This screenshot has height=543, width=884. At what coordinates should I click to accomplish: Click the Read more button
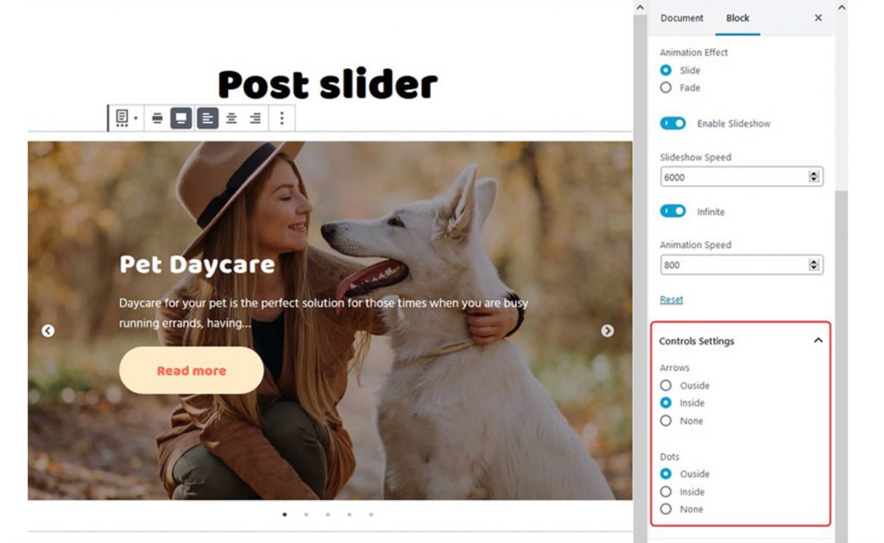(x=191, y=370)
